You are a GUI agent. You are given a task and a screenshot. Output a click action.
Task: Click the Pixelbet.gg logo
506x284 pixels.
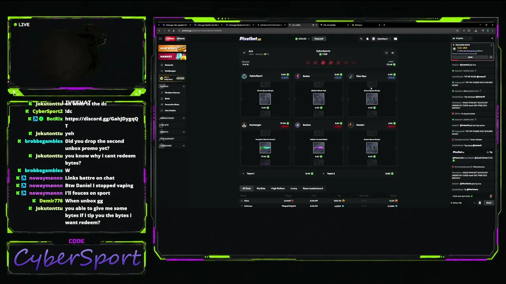click(x=250, y=39)
